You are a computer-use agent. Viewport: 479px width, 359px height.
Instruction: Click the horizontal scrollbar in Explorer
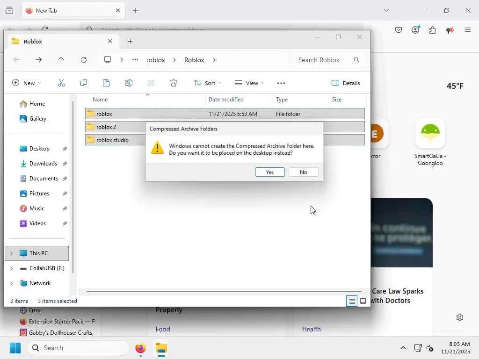224,292
